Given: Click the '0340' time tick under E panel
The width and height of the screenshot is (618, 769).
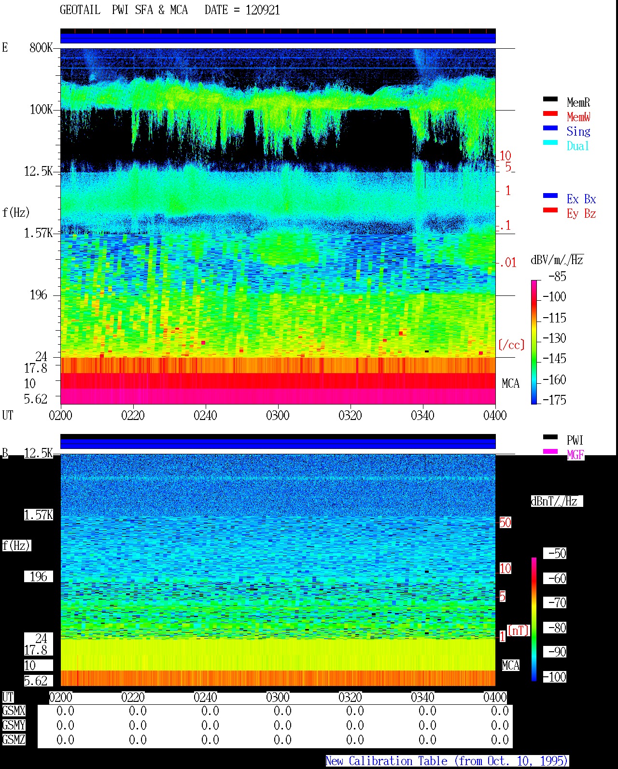Looking at the screenshot, I should pyautogui.click(x=422, y=415).
